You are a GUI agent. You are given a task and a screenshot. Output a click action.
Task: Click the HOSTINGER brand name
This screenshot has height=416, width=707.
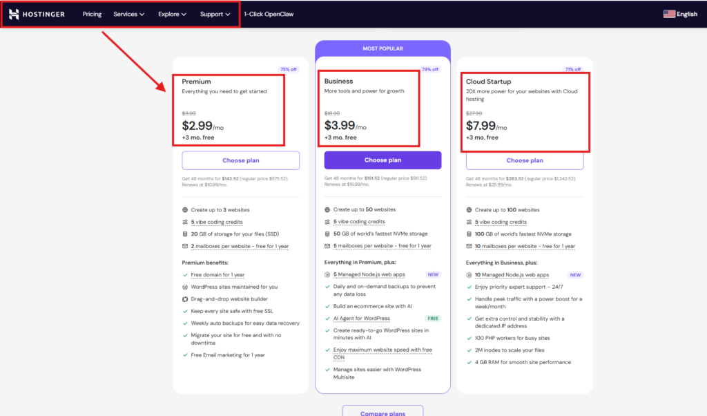click(x=43, y=14)
